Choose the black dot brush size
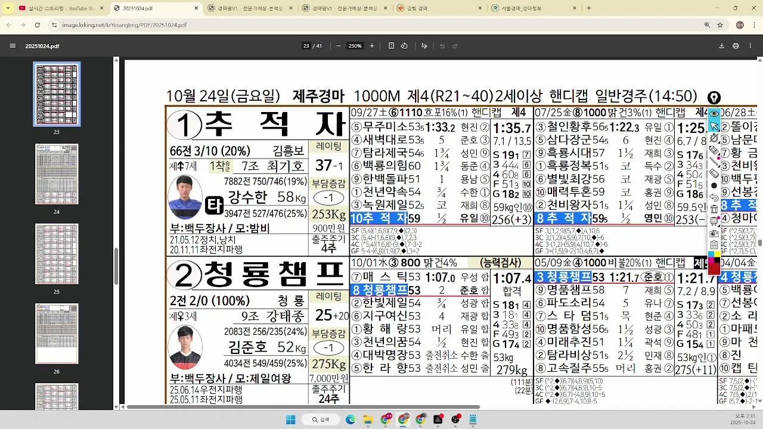Screen dimensions: 763x429 (x=714, y=185)
